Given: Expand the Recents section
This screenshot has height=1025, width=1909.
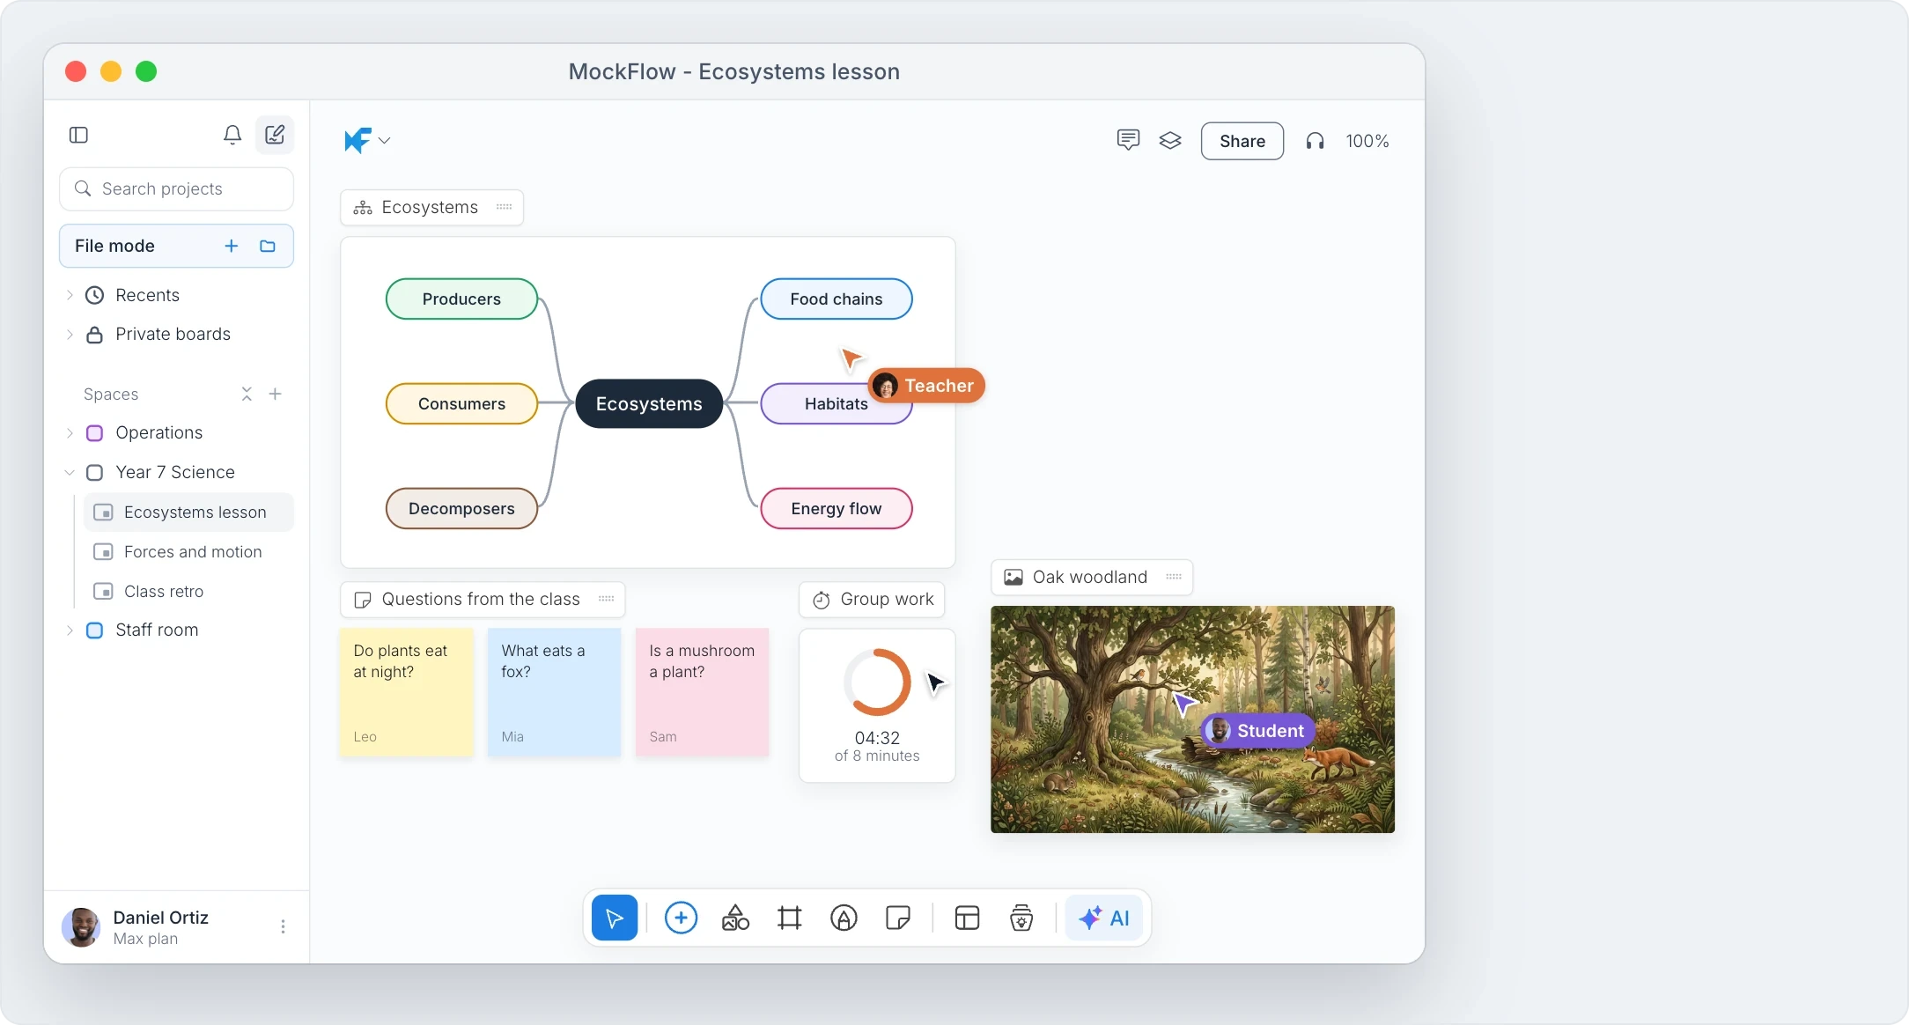Looking at the screenshot, I should click(x=70, y=295).
